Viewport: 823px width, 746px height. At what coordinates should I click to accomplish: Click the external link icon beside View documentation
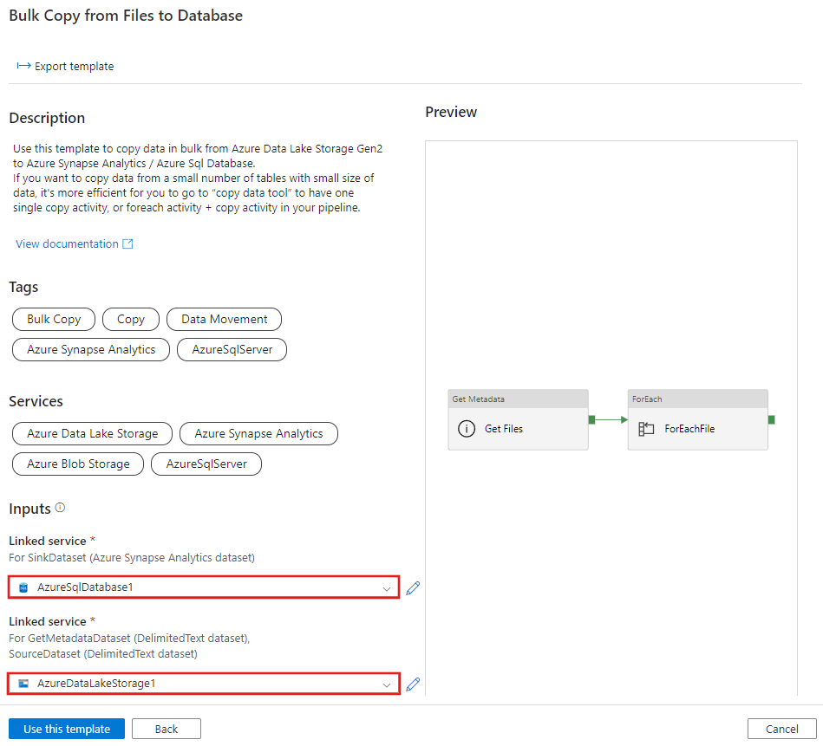pos(127,243)
